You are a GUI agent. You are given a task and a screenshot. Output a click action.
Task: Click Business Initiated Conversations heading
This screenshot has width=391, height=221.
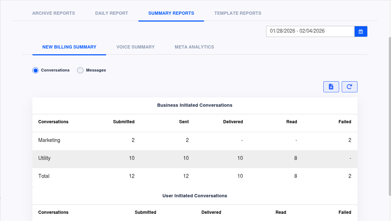point(195,105)
